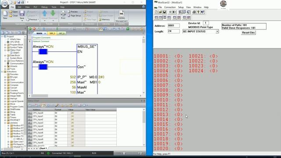The height and width of the screenshot is (158, 281).
Task: Open the MODBUS Point Type dropdown
Action: (217, 31)
